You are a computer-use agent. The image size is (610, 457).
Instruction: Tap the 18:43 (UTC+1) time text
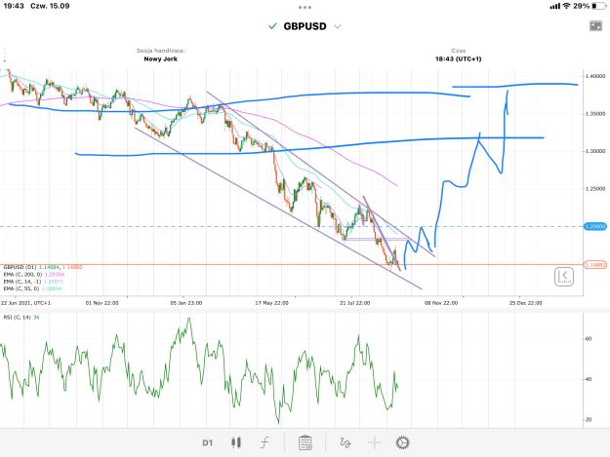(459, 59)
